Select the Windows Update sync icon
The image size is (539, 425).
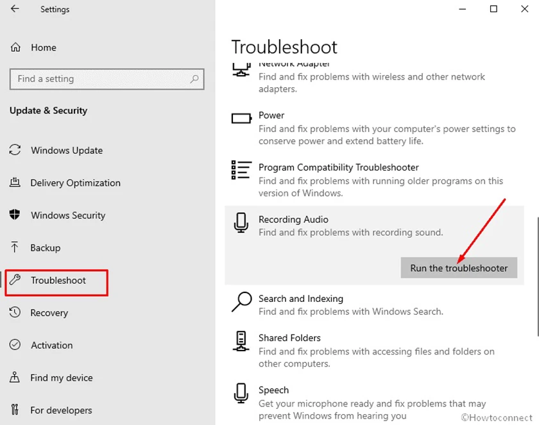tap(15, 149)
